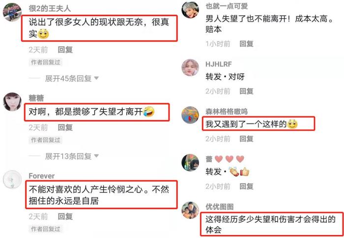Open avatar of user 蕾 with hearts
This screenshot has height=238, width=344.
pyautogui.click(x=190, y=163)
